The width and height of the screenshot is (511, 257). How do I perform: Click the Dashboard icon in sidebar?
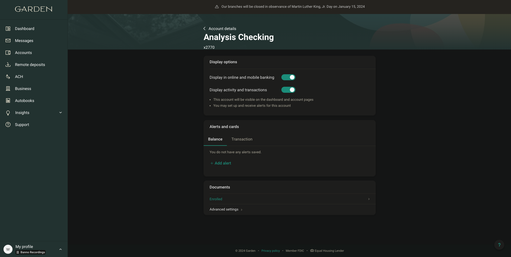[x=8, y=29]
